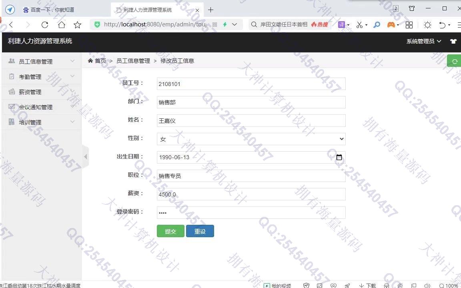Open the 薪资管理 sidebar item
The image size is (461, 288).
41,92
